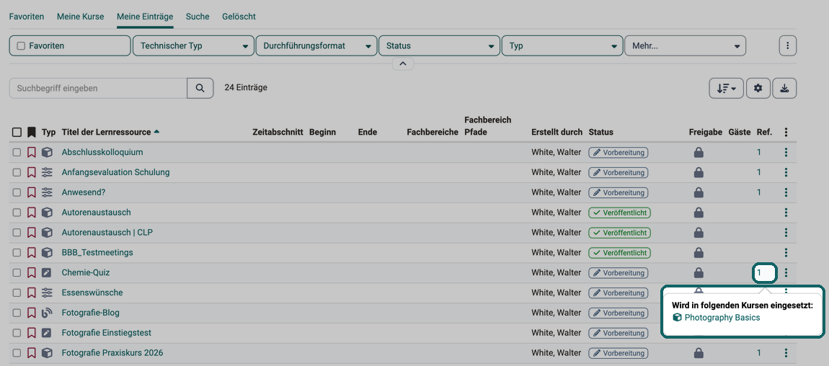Open the Technischer Typ filter dropdown

coord(193,46)
